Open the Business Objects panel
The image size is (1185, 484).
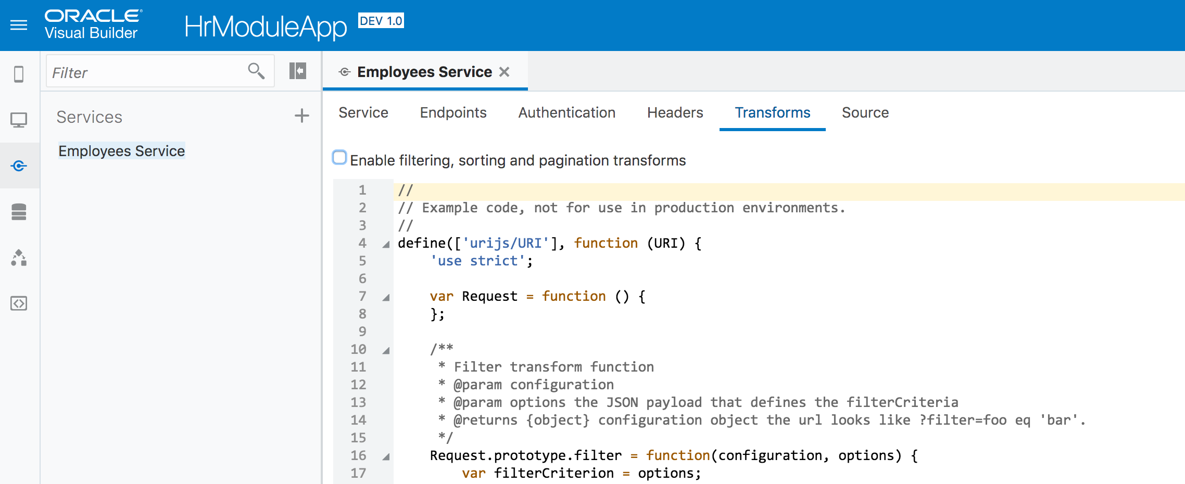coord(19,212)
